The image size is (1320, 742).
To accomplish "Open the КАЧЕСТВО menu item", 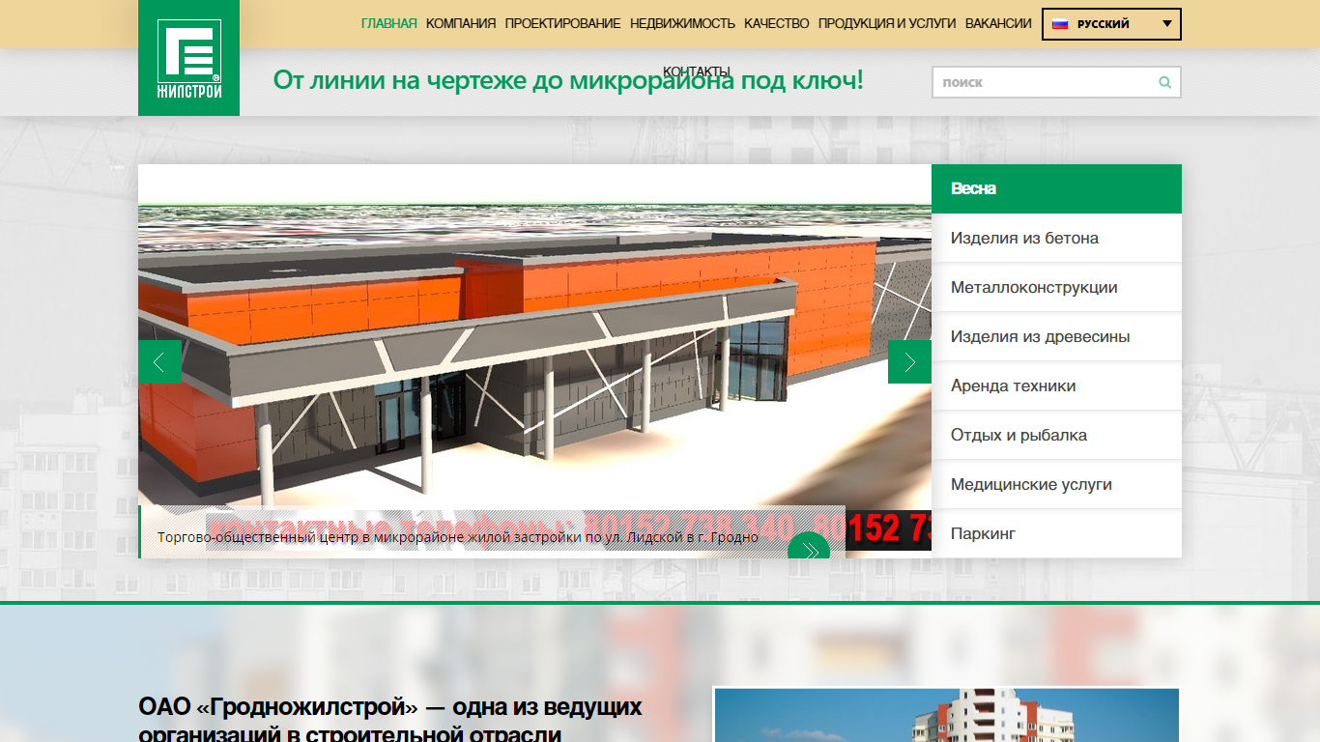I will [x=777, y=23].
